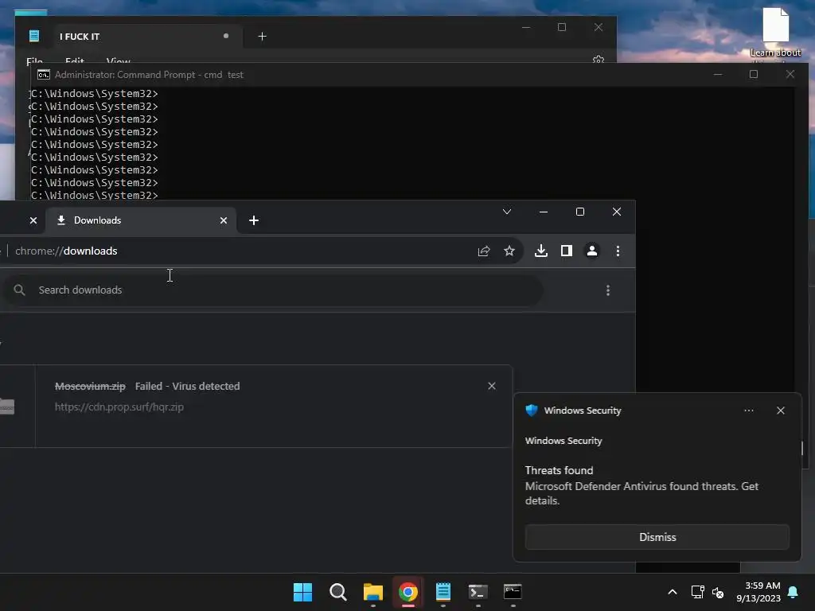Screen dimensions: 815x611
Task: Open Notepad settings gear
Action: point(599,60)
